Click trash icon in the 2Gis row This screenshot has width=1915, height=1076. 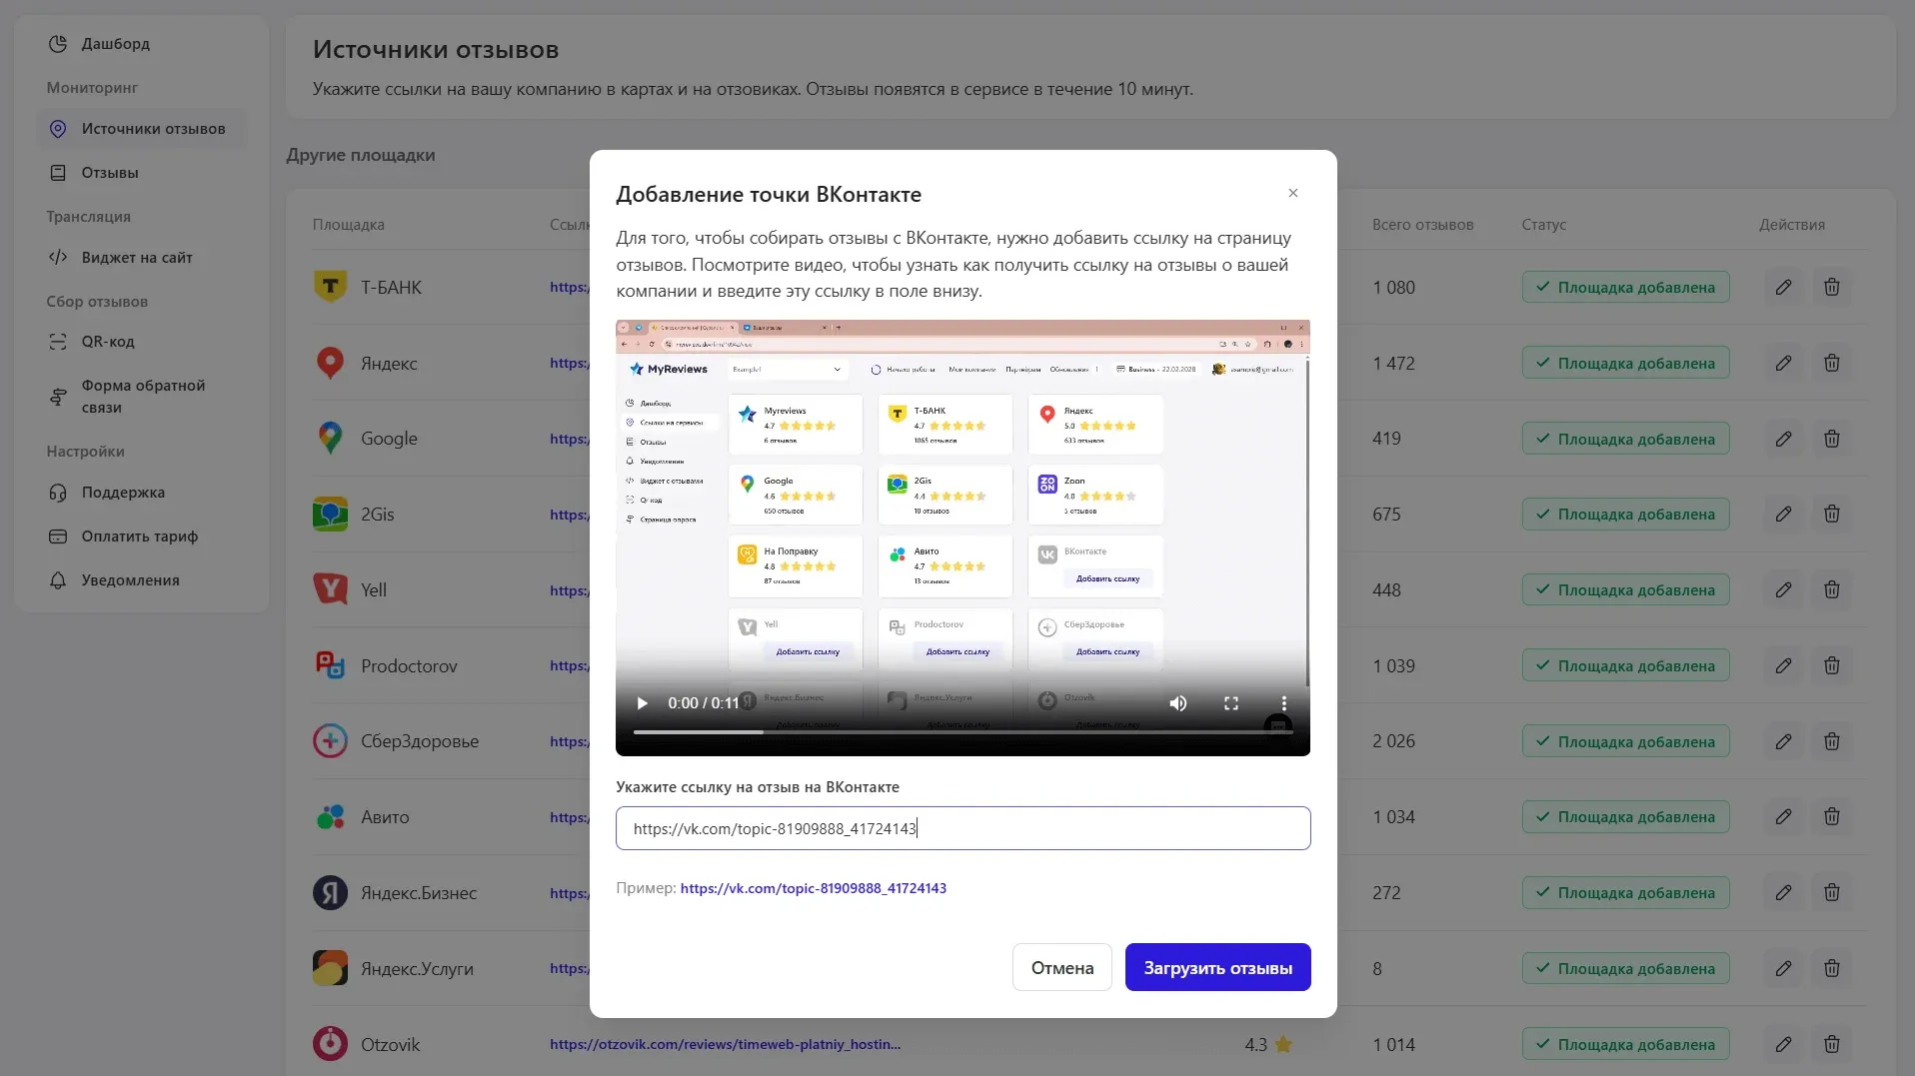click(x=1831, y=515)
